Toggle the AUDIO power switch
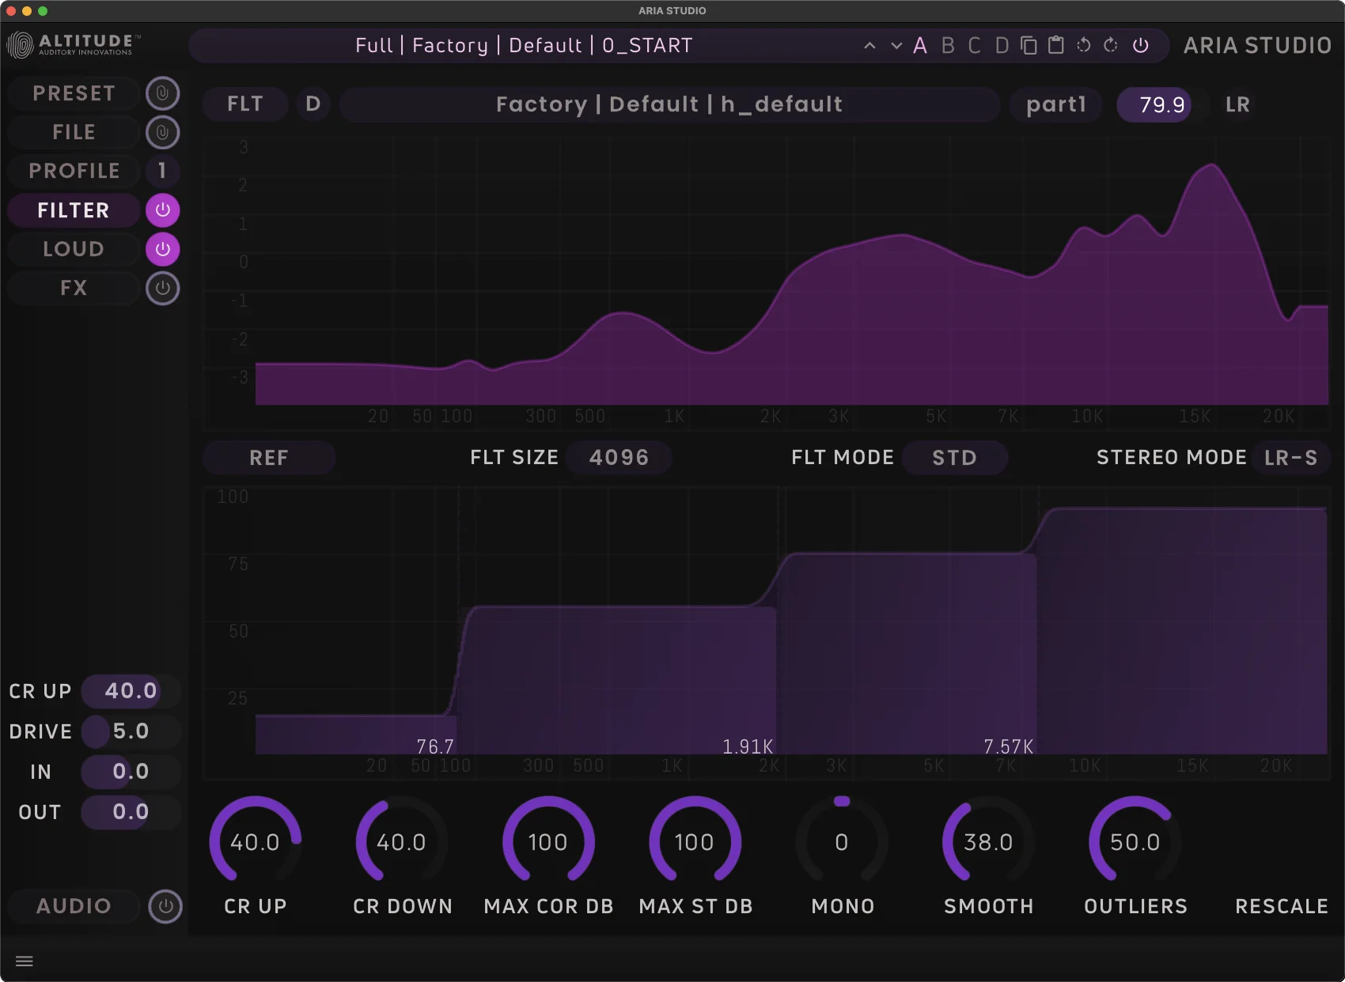The width and height of the screenshot is (1345, 982). [x=165, y=906]
